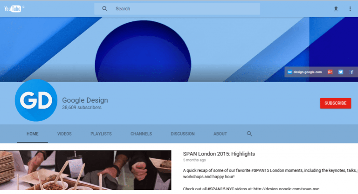Open the DISCUSSION tab
Viewport: 358px width, 194px height.
183,134
